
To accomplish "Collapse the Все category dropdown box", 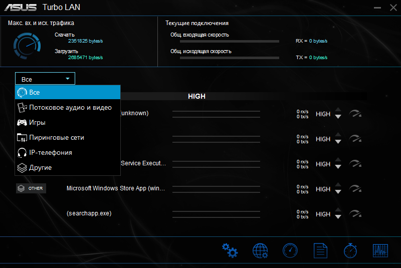I will [45, 79].
